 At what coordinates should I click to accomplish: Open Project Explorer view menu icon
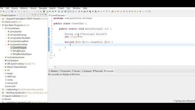pyautogui.click(x=41, y=15)
